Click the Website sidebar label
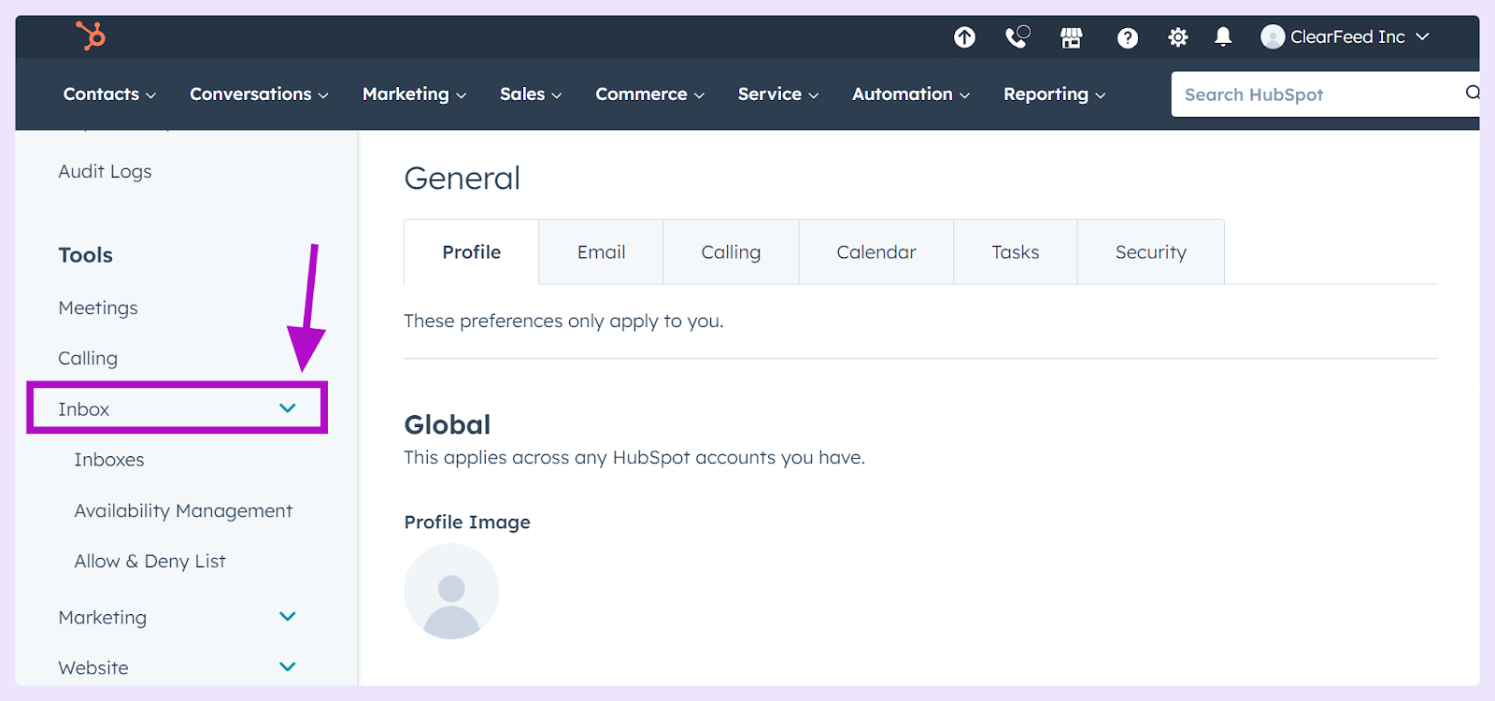1495x701 pixels. coord(93,668)
